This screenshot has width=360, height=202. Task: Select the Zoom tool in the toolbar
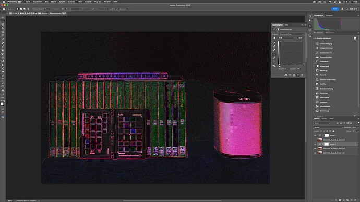(3, 94)
